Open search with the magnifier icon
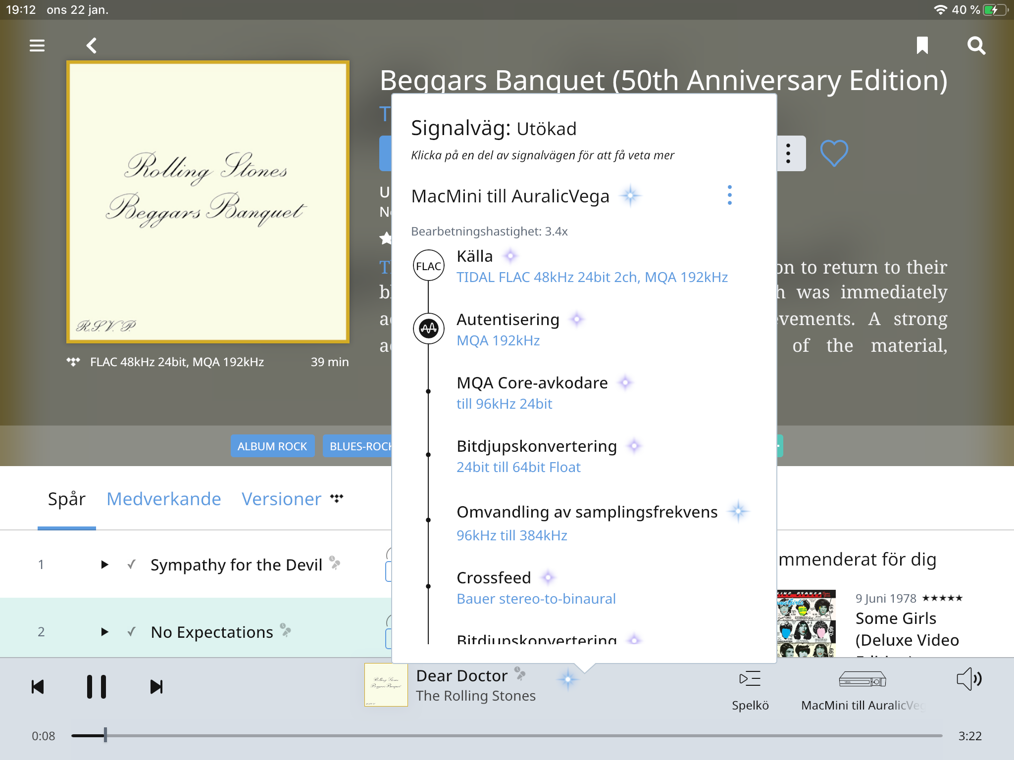This screenshot has height=760, width=1014. [976, 46]
